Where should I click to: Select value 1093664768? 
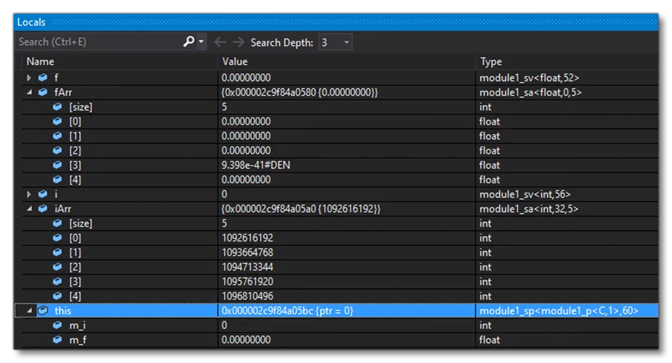point(247,252)
